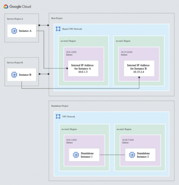Click the Instance B text label

25,75
